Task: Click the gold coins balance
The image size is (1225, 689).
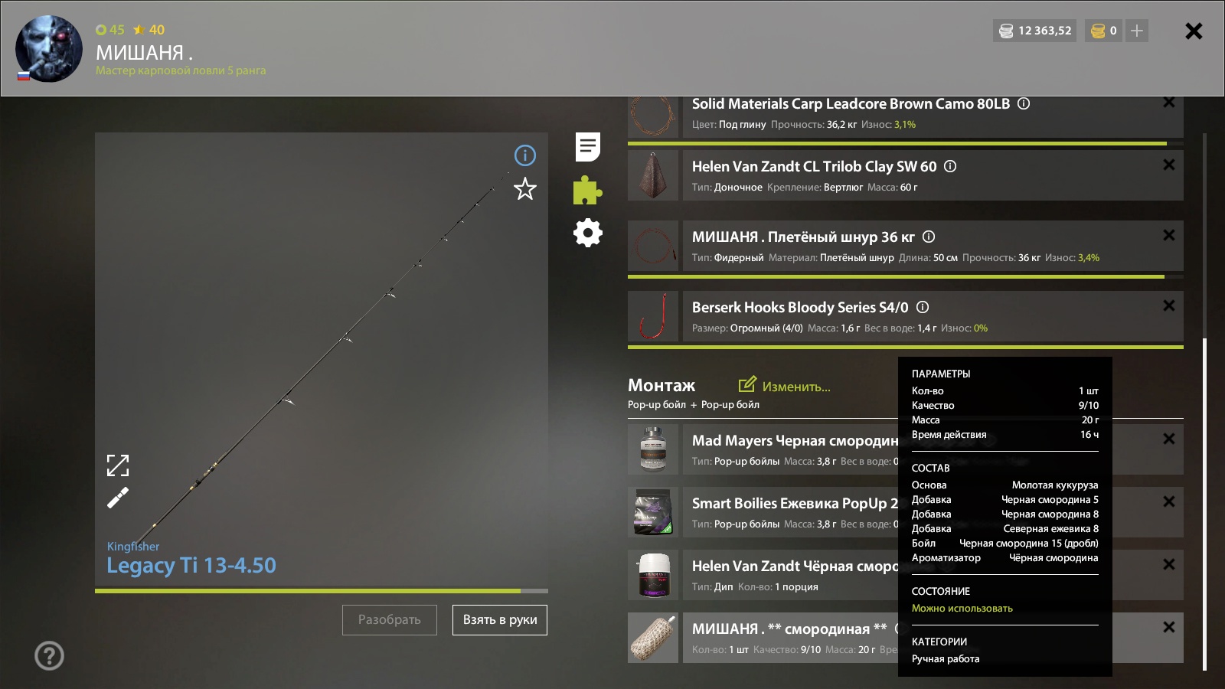Action: pos(1104,31)
